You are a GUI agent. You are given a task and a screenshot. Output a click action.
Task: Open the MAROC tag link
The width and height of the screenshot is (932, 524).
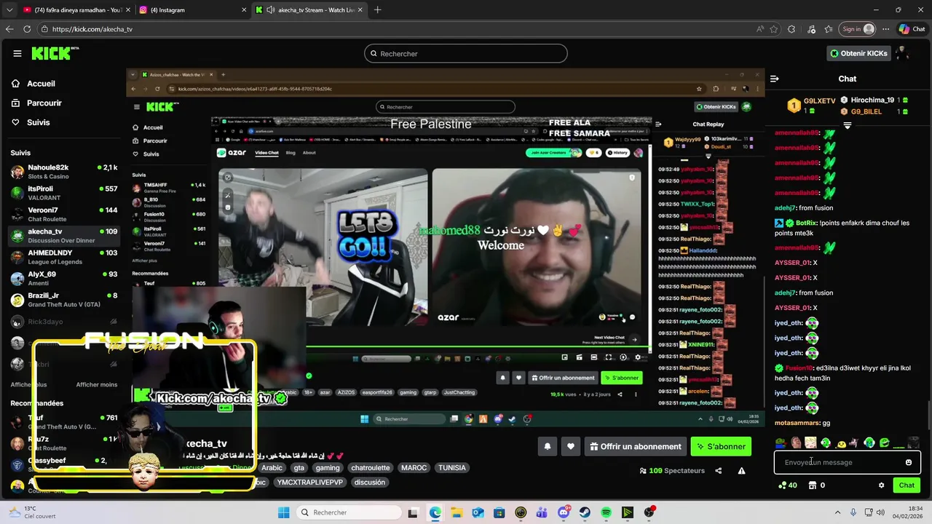tap(414, 468)
